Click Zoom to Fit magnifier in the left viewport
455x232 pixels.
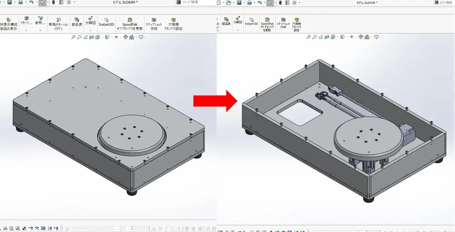(73, 37)
